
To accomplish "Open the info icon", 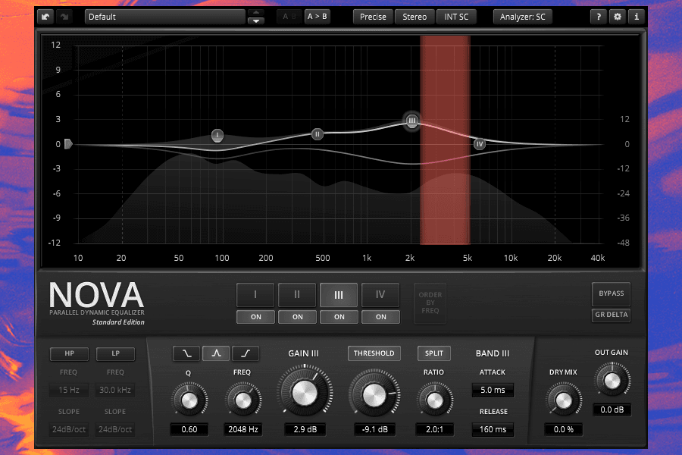I will (637, 17).
